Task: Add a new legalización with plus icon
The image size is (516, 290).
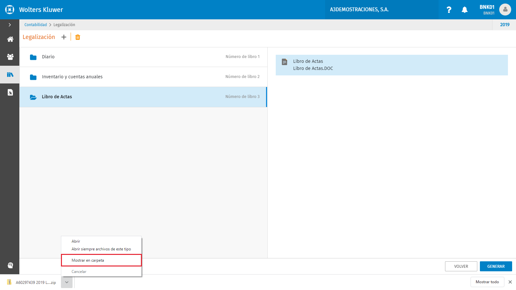Action: pyautogui.click(x=64, y=37)
